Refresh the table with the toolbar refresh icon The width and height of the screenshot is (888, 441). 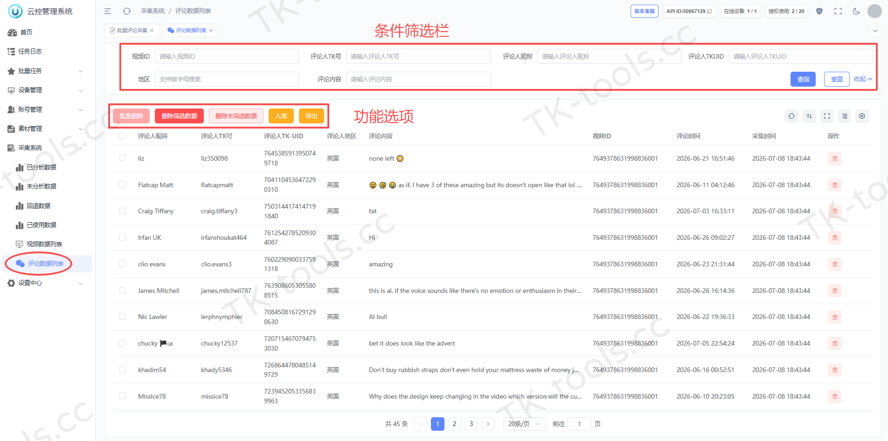tap(791, 116)
